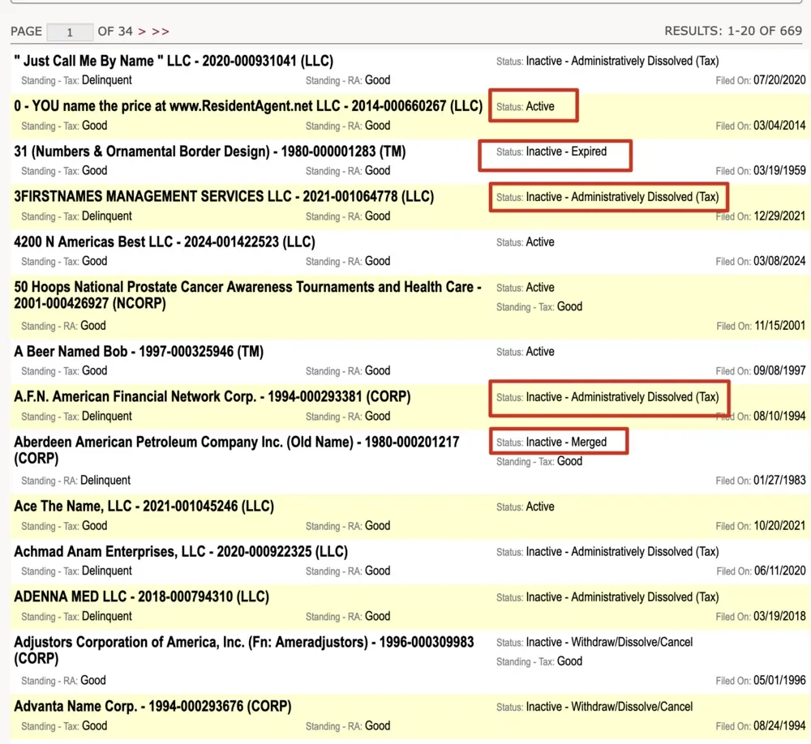Jump to last page using double arrow
Screen dimensions: 811x744
(x=161, y=32)
